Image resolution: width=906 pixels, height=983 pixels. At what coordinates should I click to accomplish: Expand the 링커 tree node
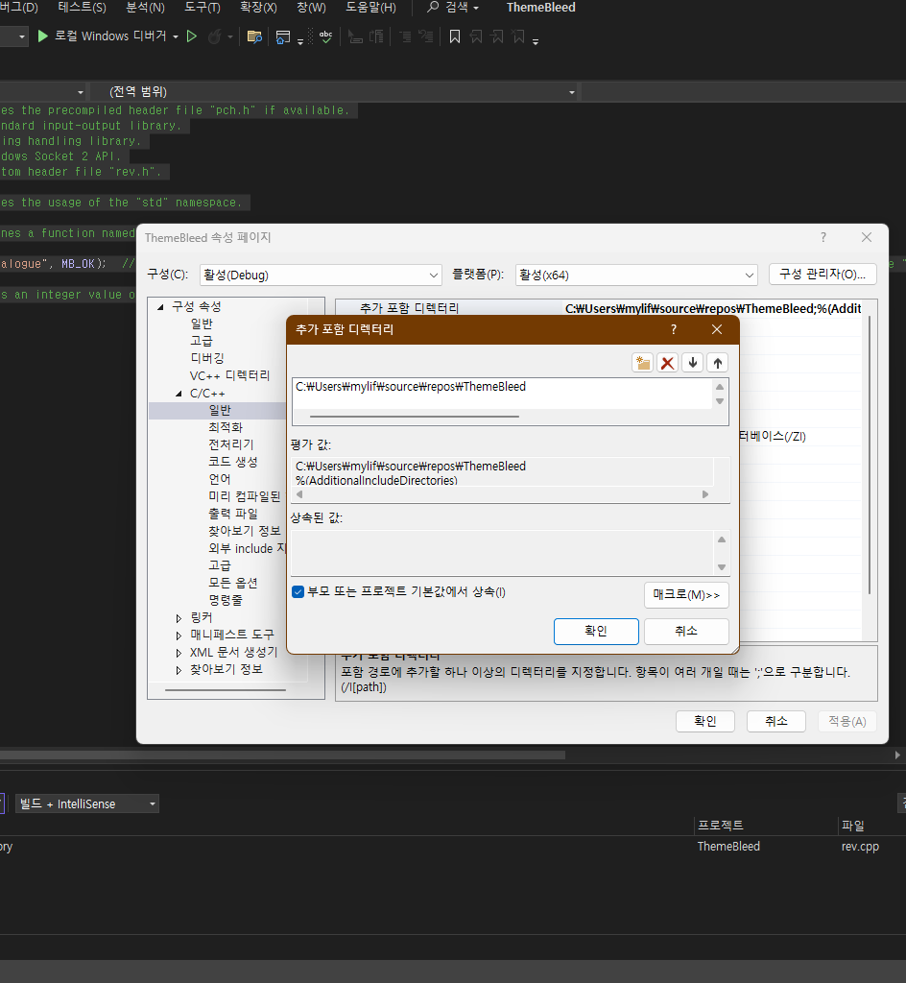[x=179, y=618]
